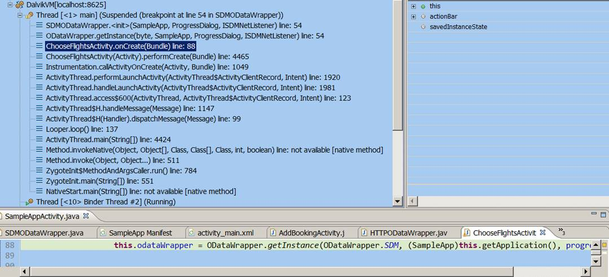Click stack frame icon for Instrumentation.callActivityOnCreate

click(39, 67)
